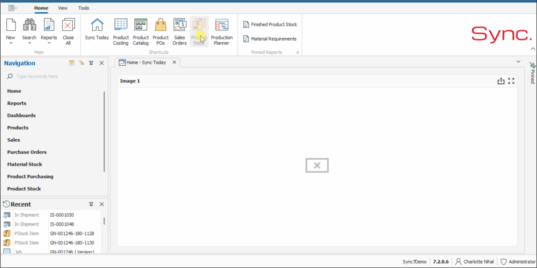Click the broken image placeholder
The width and height of the screenshot is (537, 268).
click(x=317, y=165)
